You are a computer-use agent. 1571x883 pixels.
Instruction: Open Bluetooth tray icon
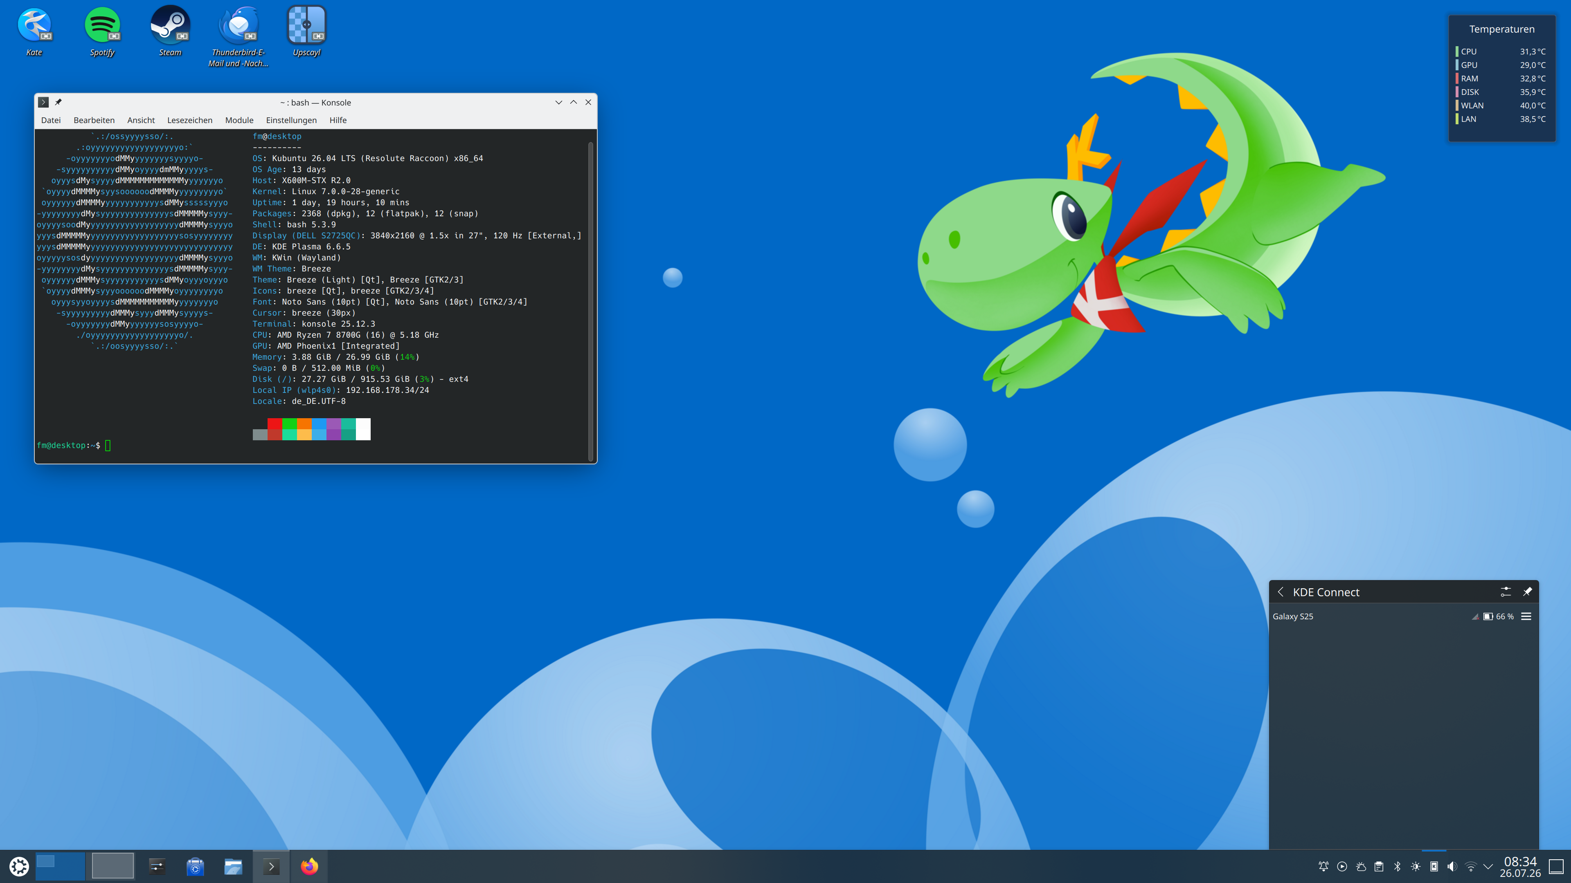[x=1397, y=866]
